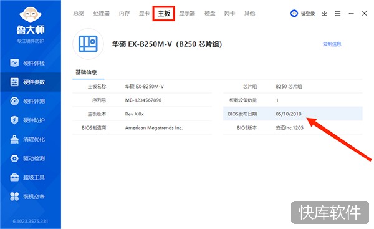Click the BIOS版本 label
The height and width of the screenshot is (229, 374).
point(247,128)
